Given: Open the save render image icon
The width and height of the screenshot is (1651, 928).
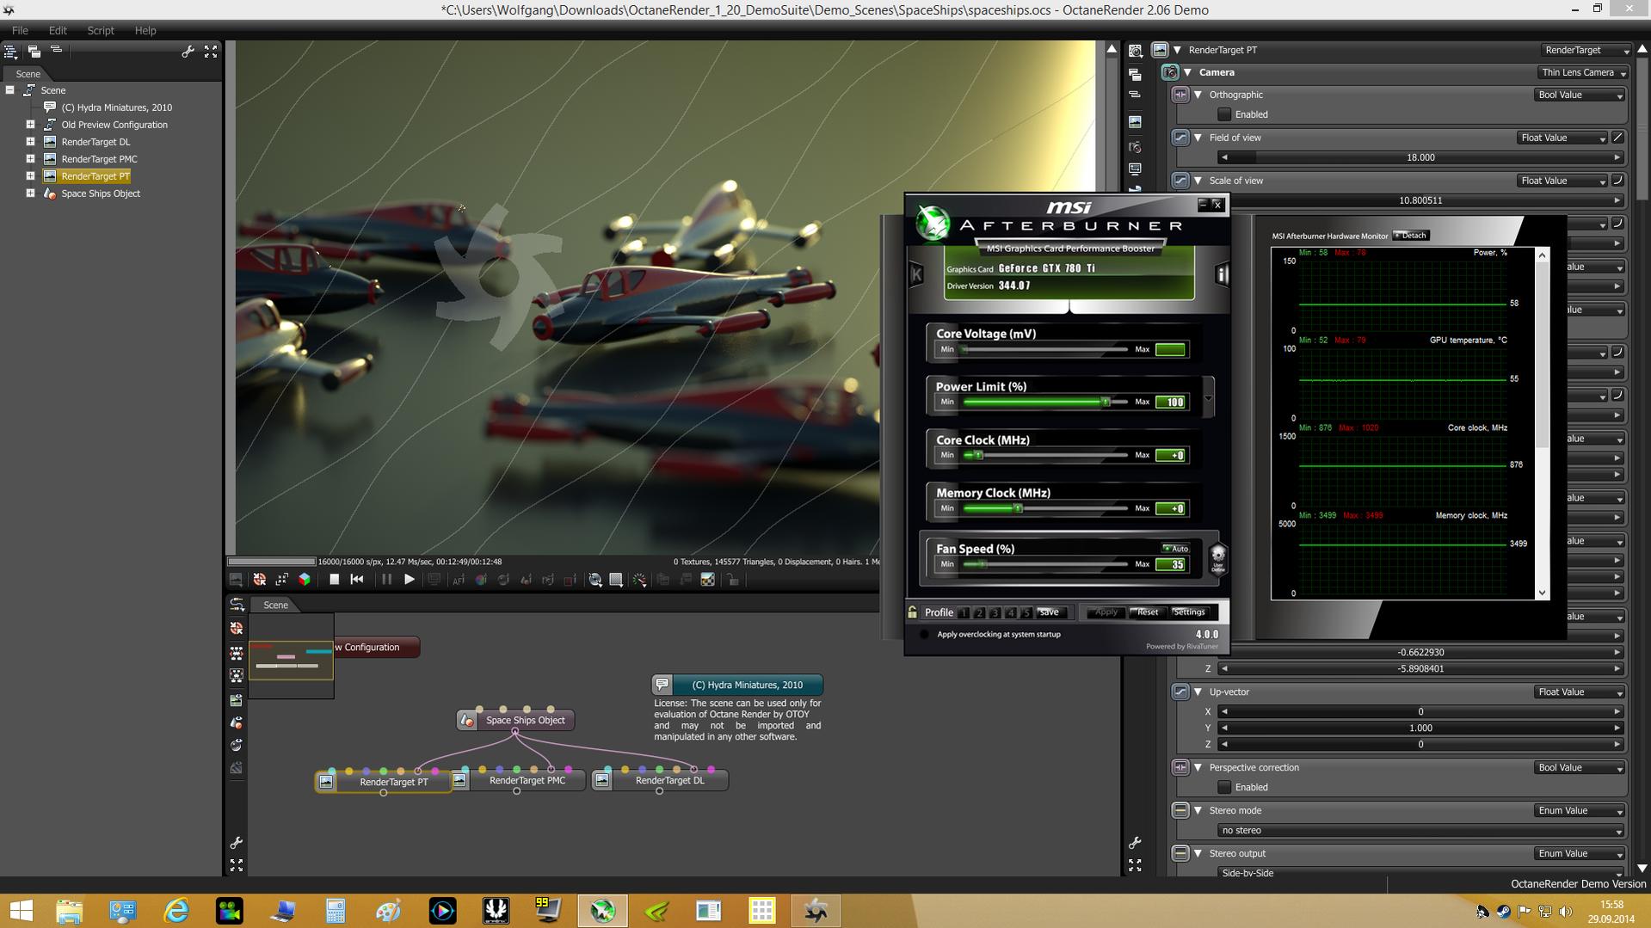Looking at the screenshot, I should (x=235, y=580).
